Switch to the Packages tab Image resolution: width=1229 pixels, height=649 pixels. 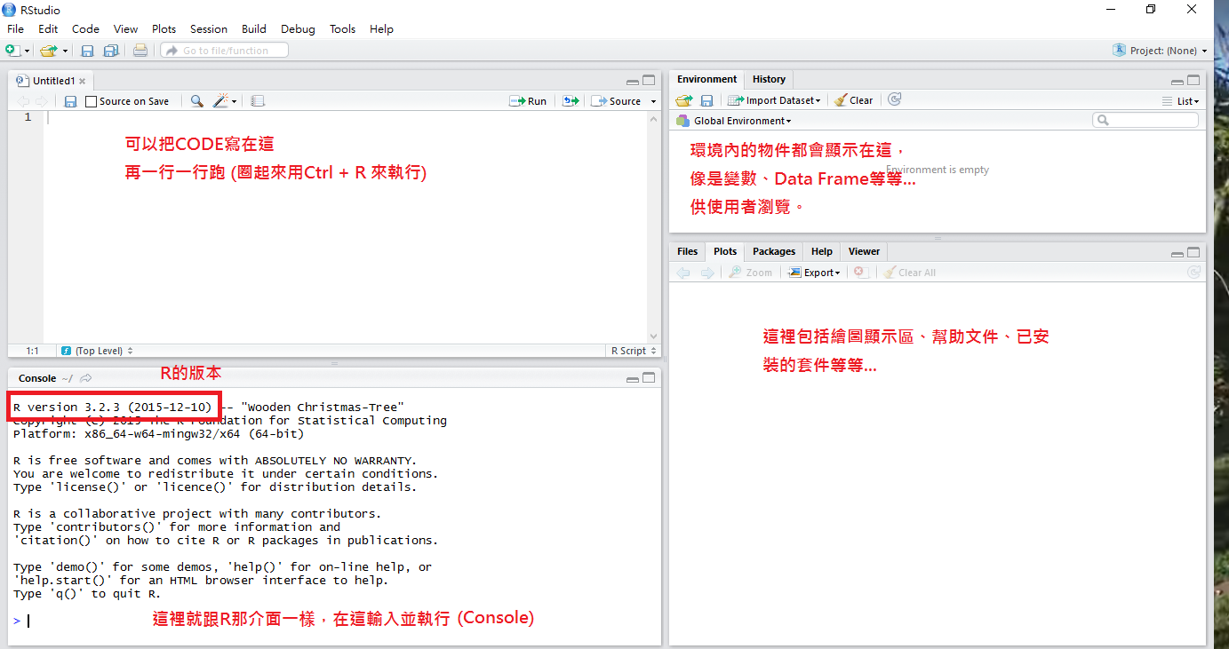[773, 251]
